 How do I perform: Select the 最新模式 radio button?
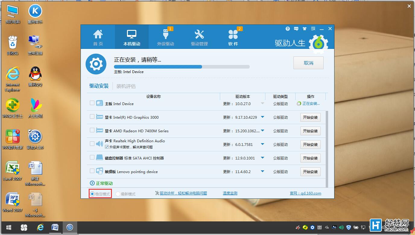[x=118, y=194]
